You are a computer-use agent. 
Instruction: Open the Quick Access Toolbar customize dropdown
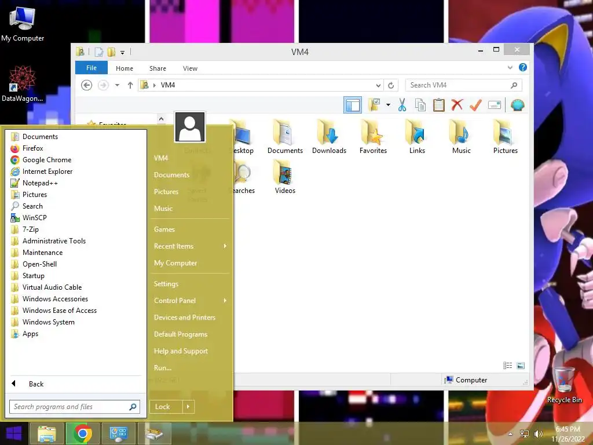tap(123, 53)
